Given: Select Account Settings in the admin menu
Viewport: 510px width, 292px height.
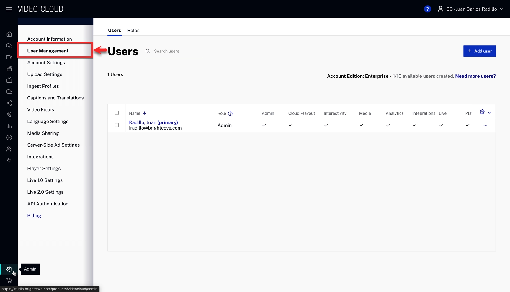Looking at the screenshot, I should coord(46,63).
